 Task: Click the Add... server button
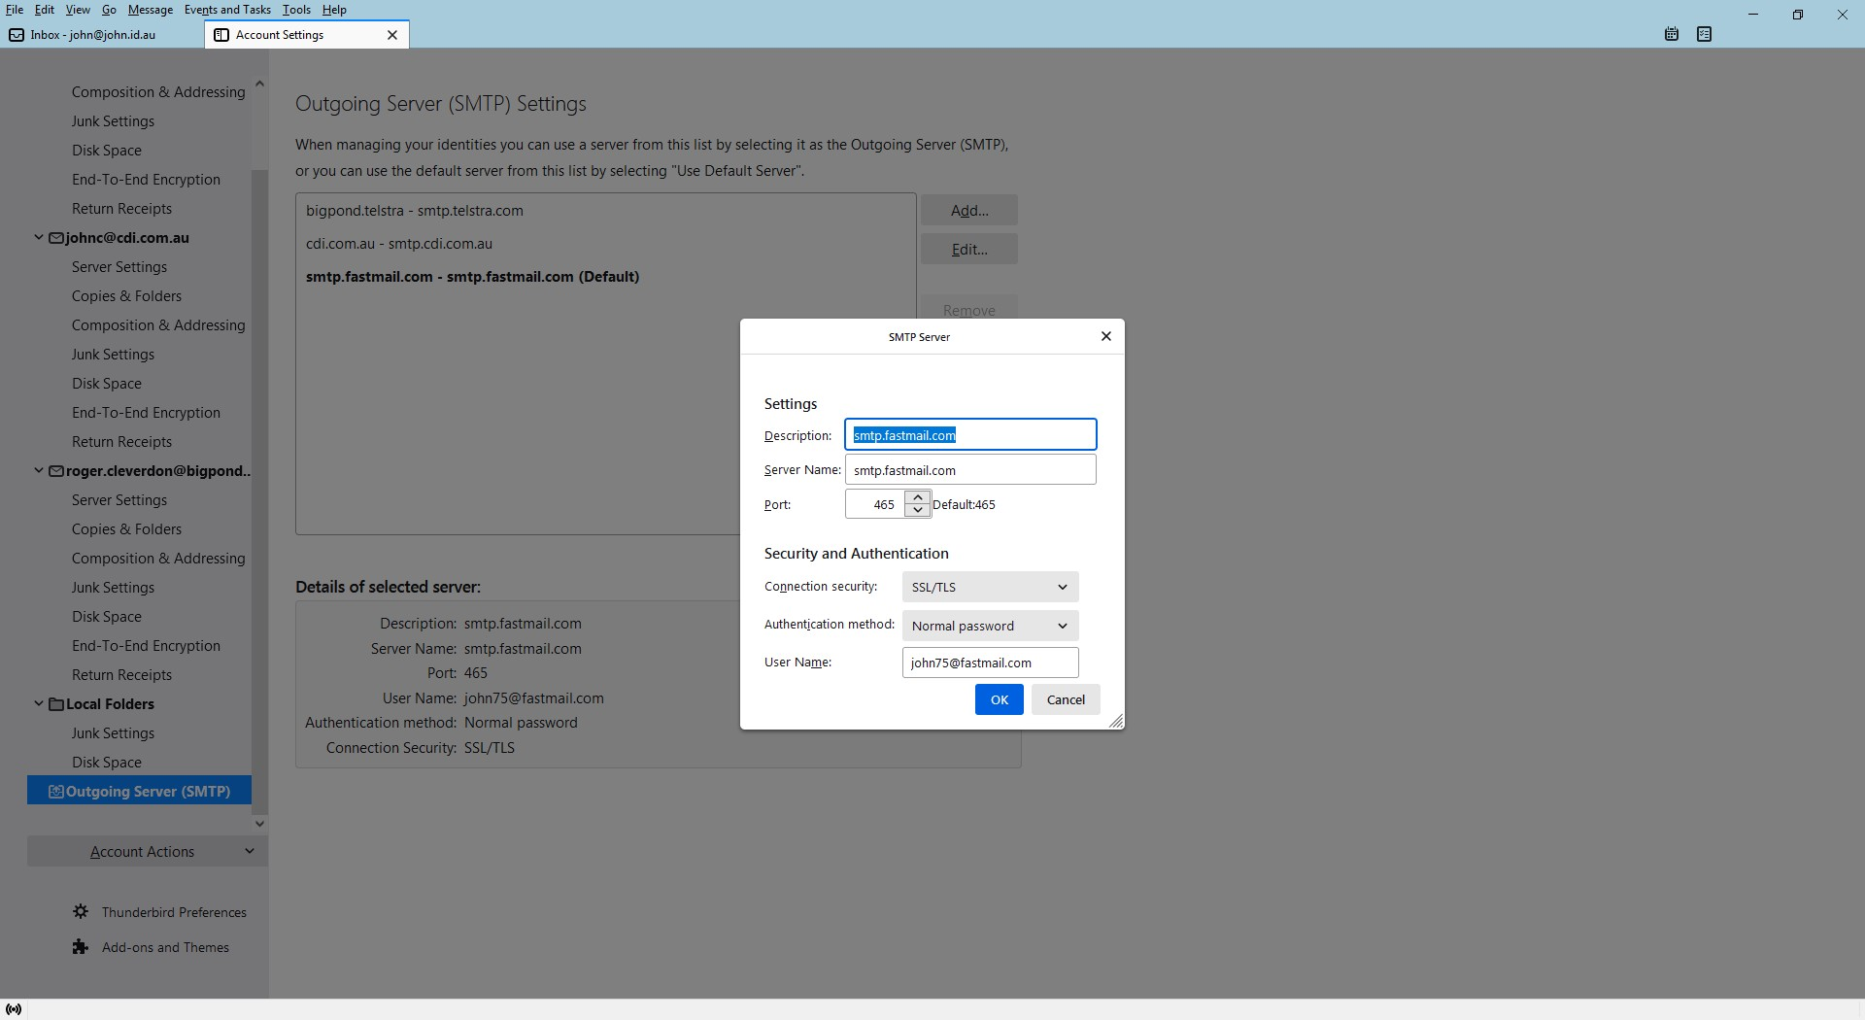click(x=969, y=210)
